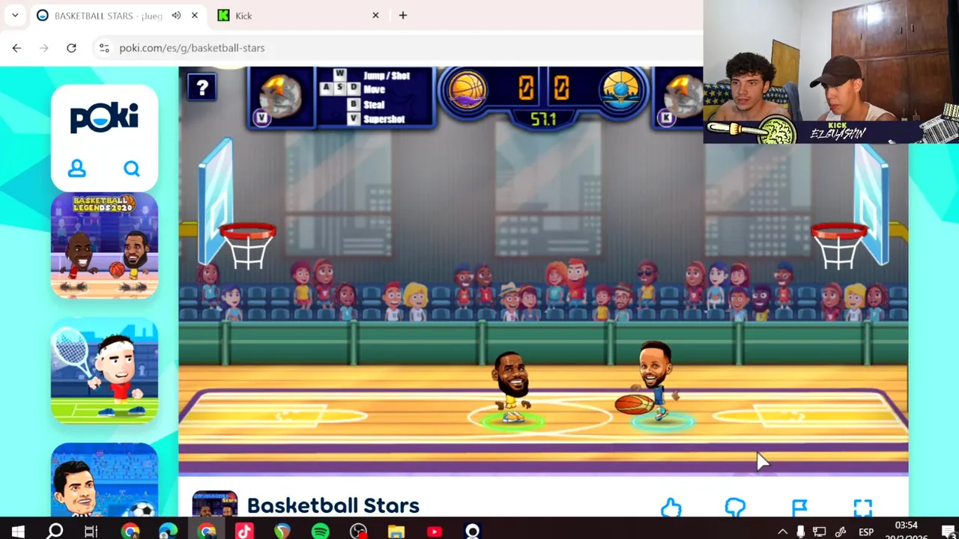
Task: Mute the Basketball Stars tab audio
Action: point(176,16)
